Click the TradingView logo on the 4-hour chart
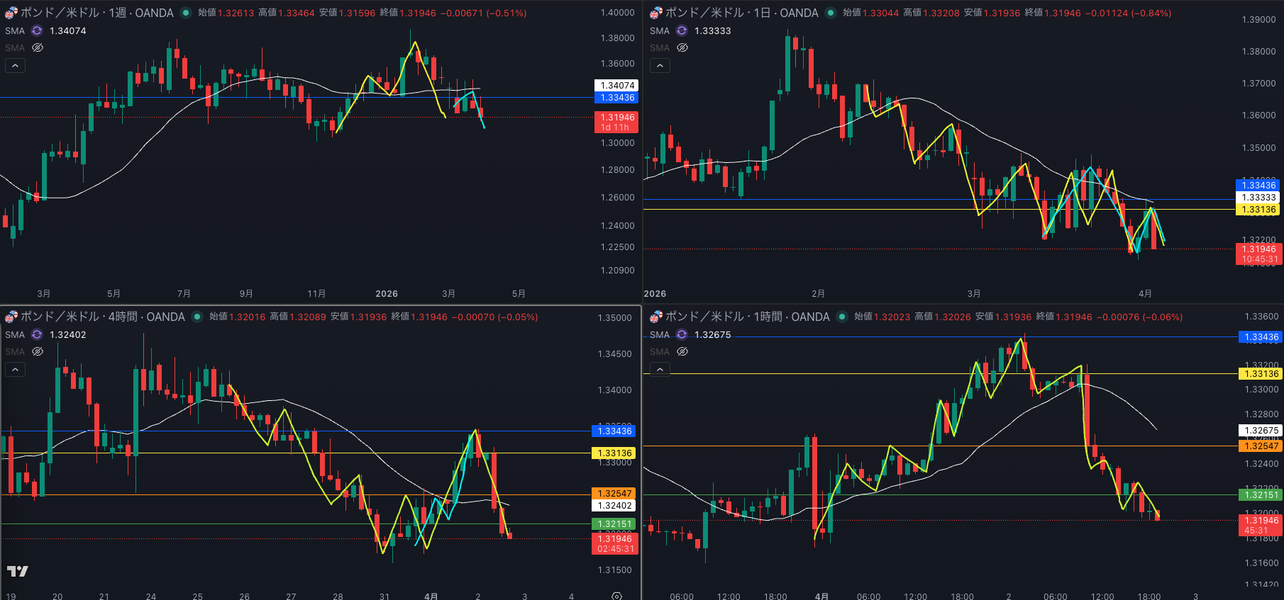 (x=18, y=571)
